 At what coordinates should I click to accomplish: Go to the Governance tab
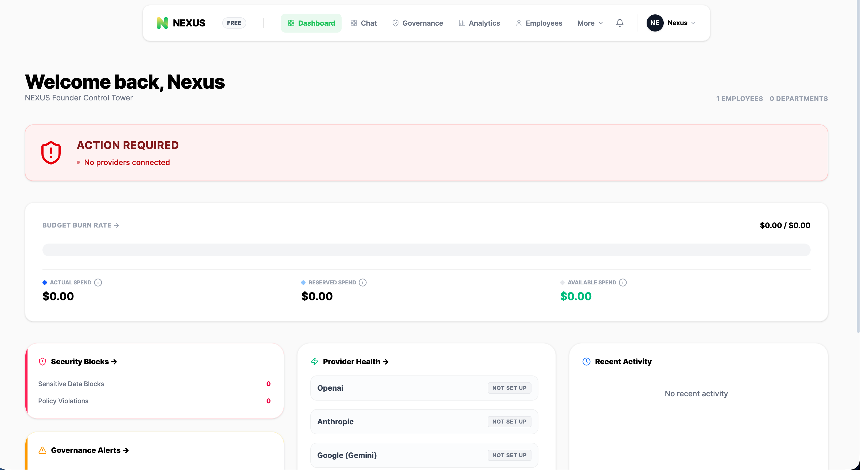418,23
